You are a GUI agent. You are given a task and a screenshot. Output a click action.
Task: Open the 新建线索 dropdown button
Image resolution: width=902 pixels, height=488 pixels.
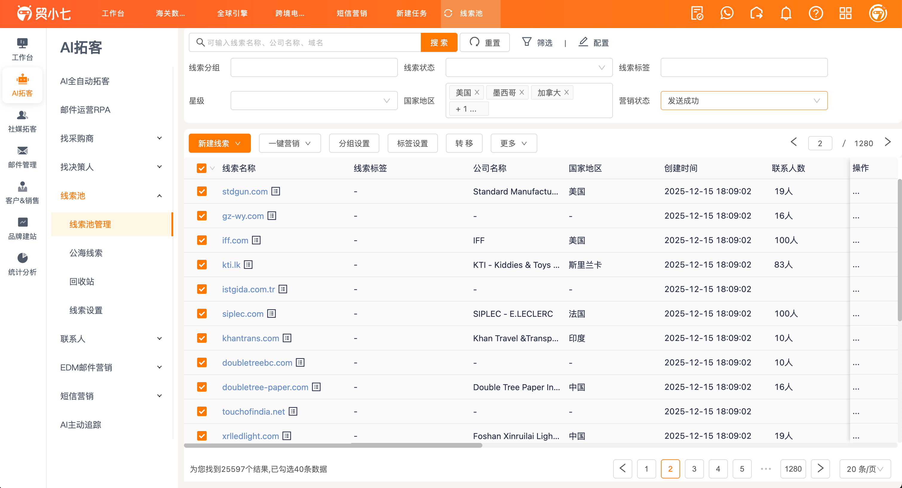click(x=220, y=143)
